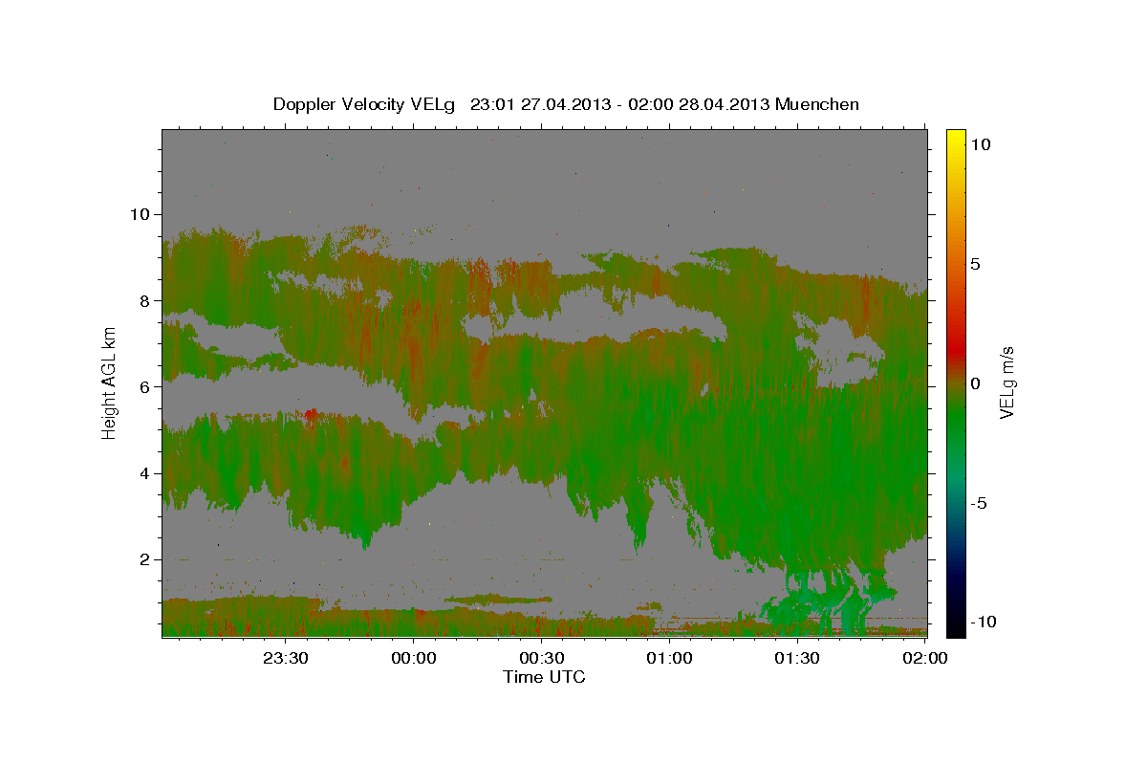Viewport: 1147px width, 765px height.
Task: Click the '00:30' time tick label
Action: 541,658
